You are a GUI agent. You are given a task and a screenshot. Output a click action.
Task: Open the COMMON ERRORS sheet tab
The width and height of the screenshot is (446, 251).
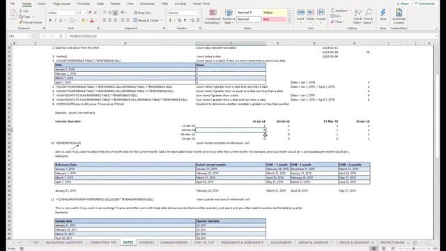tap(174, 243)
